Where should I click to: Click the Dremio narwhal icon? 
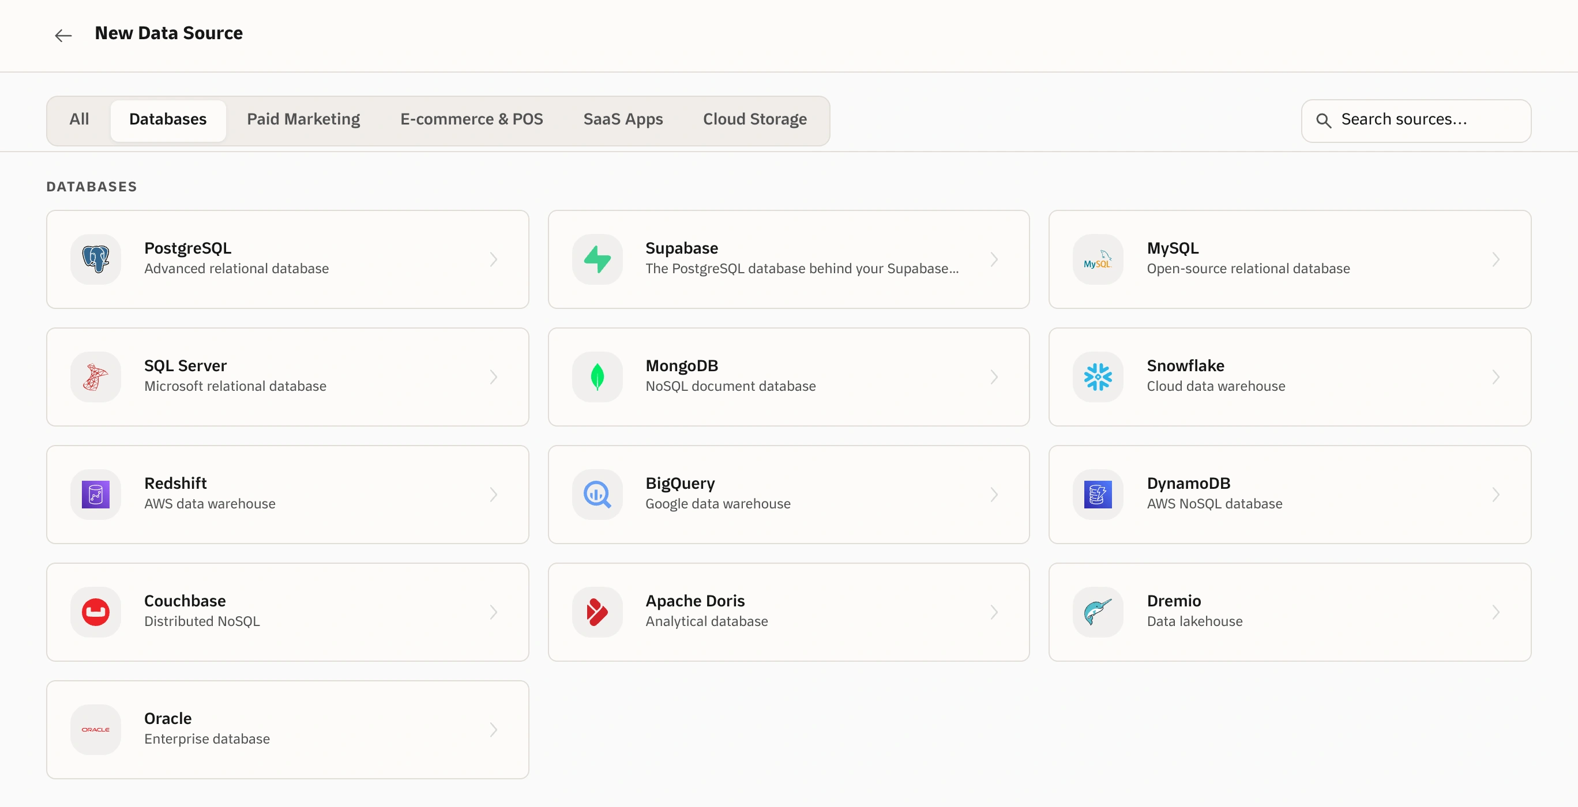(x=1098, y=612)
